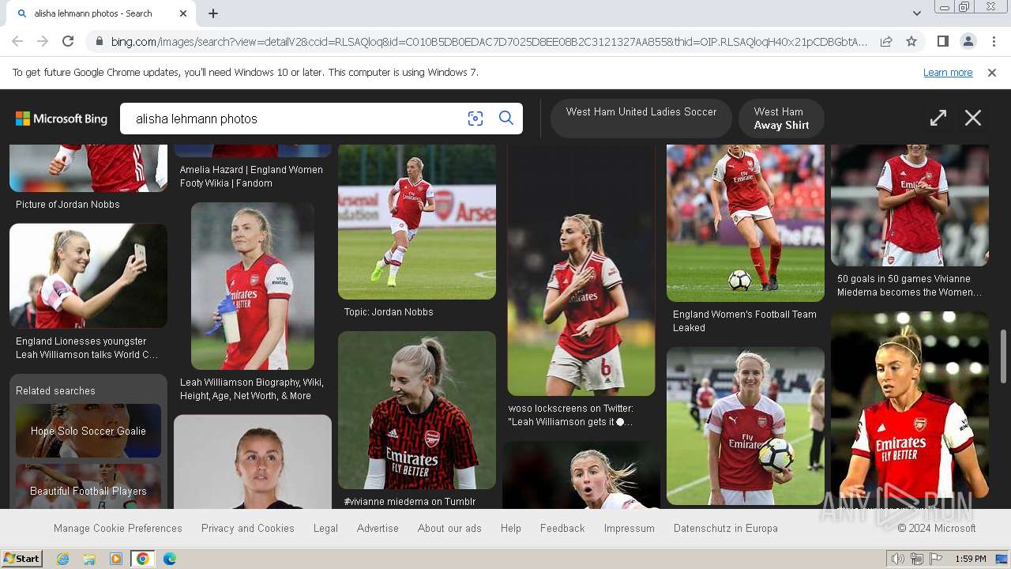Select the alisha lehmann photos tab

coord(100,13)
